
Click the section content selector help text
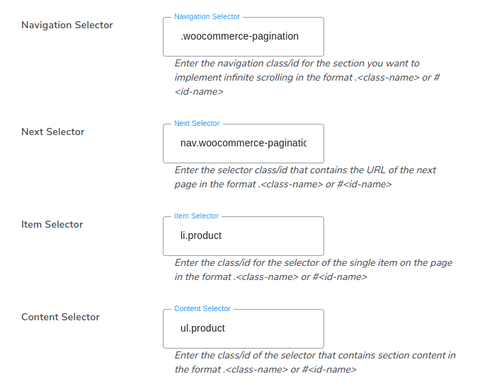pyautogui.click(x=315, y=362)
